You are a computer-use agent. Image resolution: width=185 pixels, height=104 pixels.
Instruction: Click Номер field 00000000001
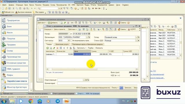64,34
